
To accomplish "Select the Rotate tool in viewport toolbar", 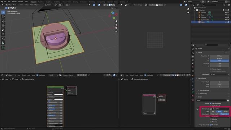I will (3, 26).
